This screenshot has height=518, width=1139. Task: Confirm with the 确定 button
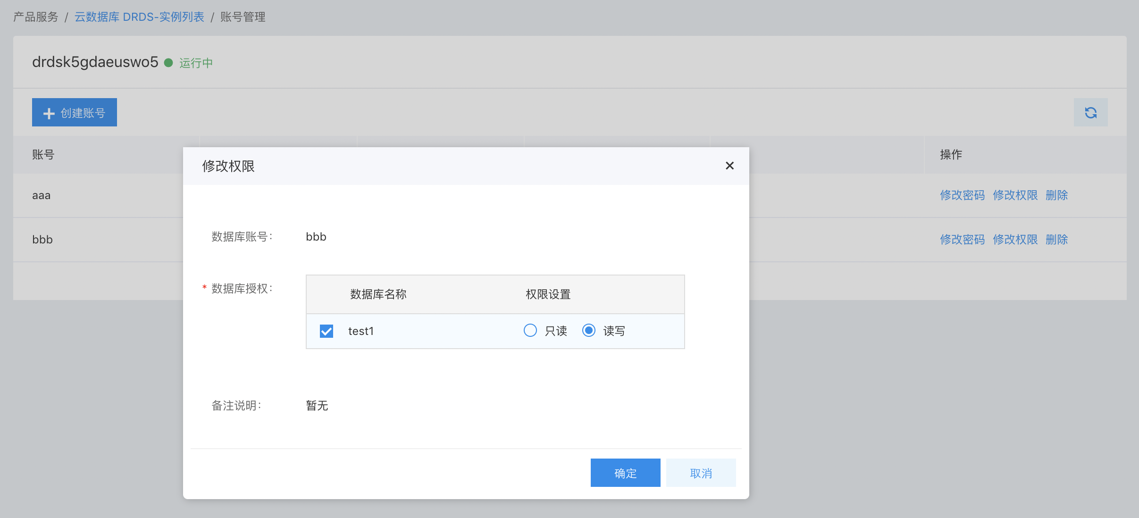625,473
